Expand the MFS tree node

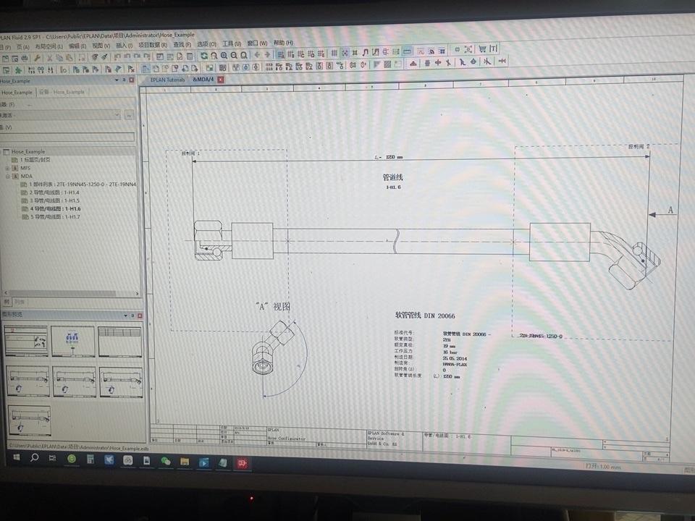pos(7,168)
